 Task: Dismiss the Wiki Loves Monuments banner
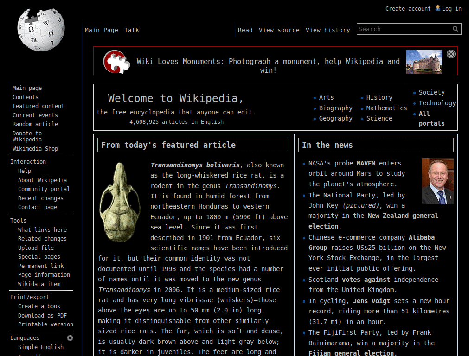[451, 54]
